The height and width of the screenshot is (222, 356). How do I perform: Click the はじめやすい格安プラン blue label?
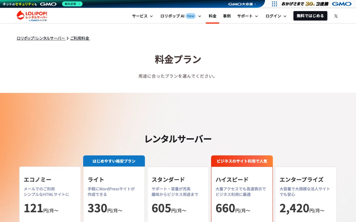(114, 161)
